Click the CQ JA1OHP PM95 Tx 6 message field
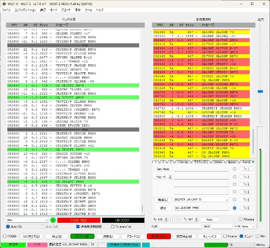270x248 pixels. [202, 208]
